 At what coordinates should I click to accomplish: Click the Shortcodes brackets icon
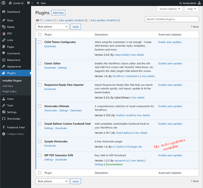click(4, 119)
